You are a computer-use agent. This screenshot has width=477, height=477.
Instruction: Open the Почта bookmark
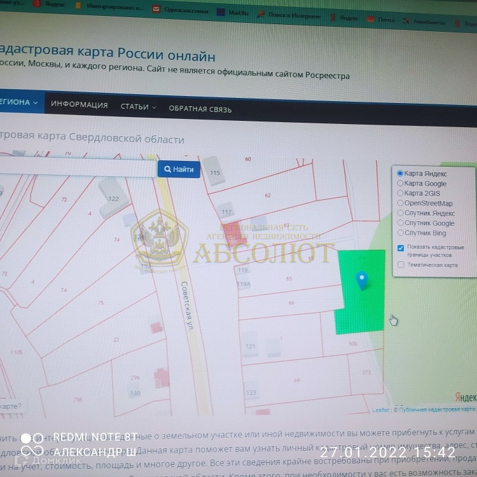point(381,20)
